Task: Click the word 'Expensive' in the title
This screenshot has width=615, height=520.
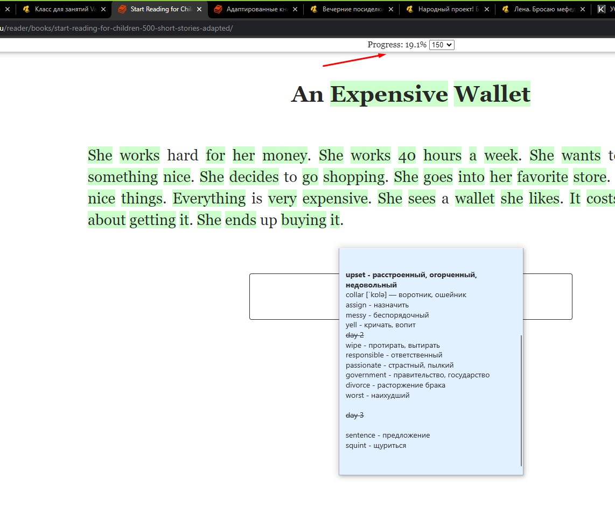Action: point(389,94)
